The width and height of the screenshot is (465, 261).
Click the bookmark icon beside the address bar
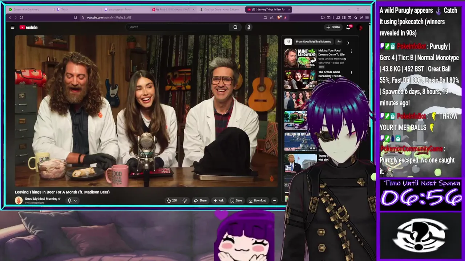[x=75, y=17]
